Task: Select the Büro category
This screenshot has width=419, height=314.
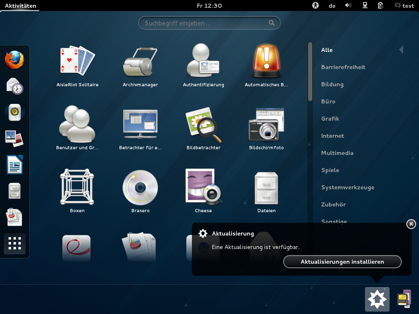Action: (328, 101)
